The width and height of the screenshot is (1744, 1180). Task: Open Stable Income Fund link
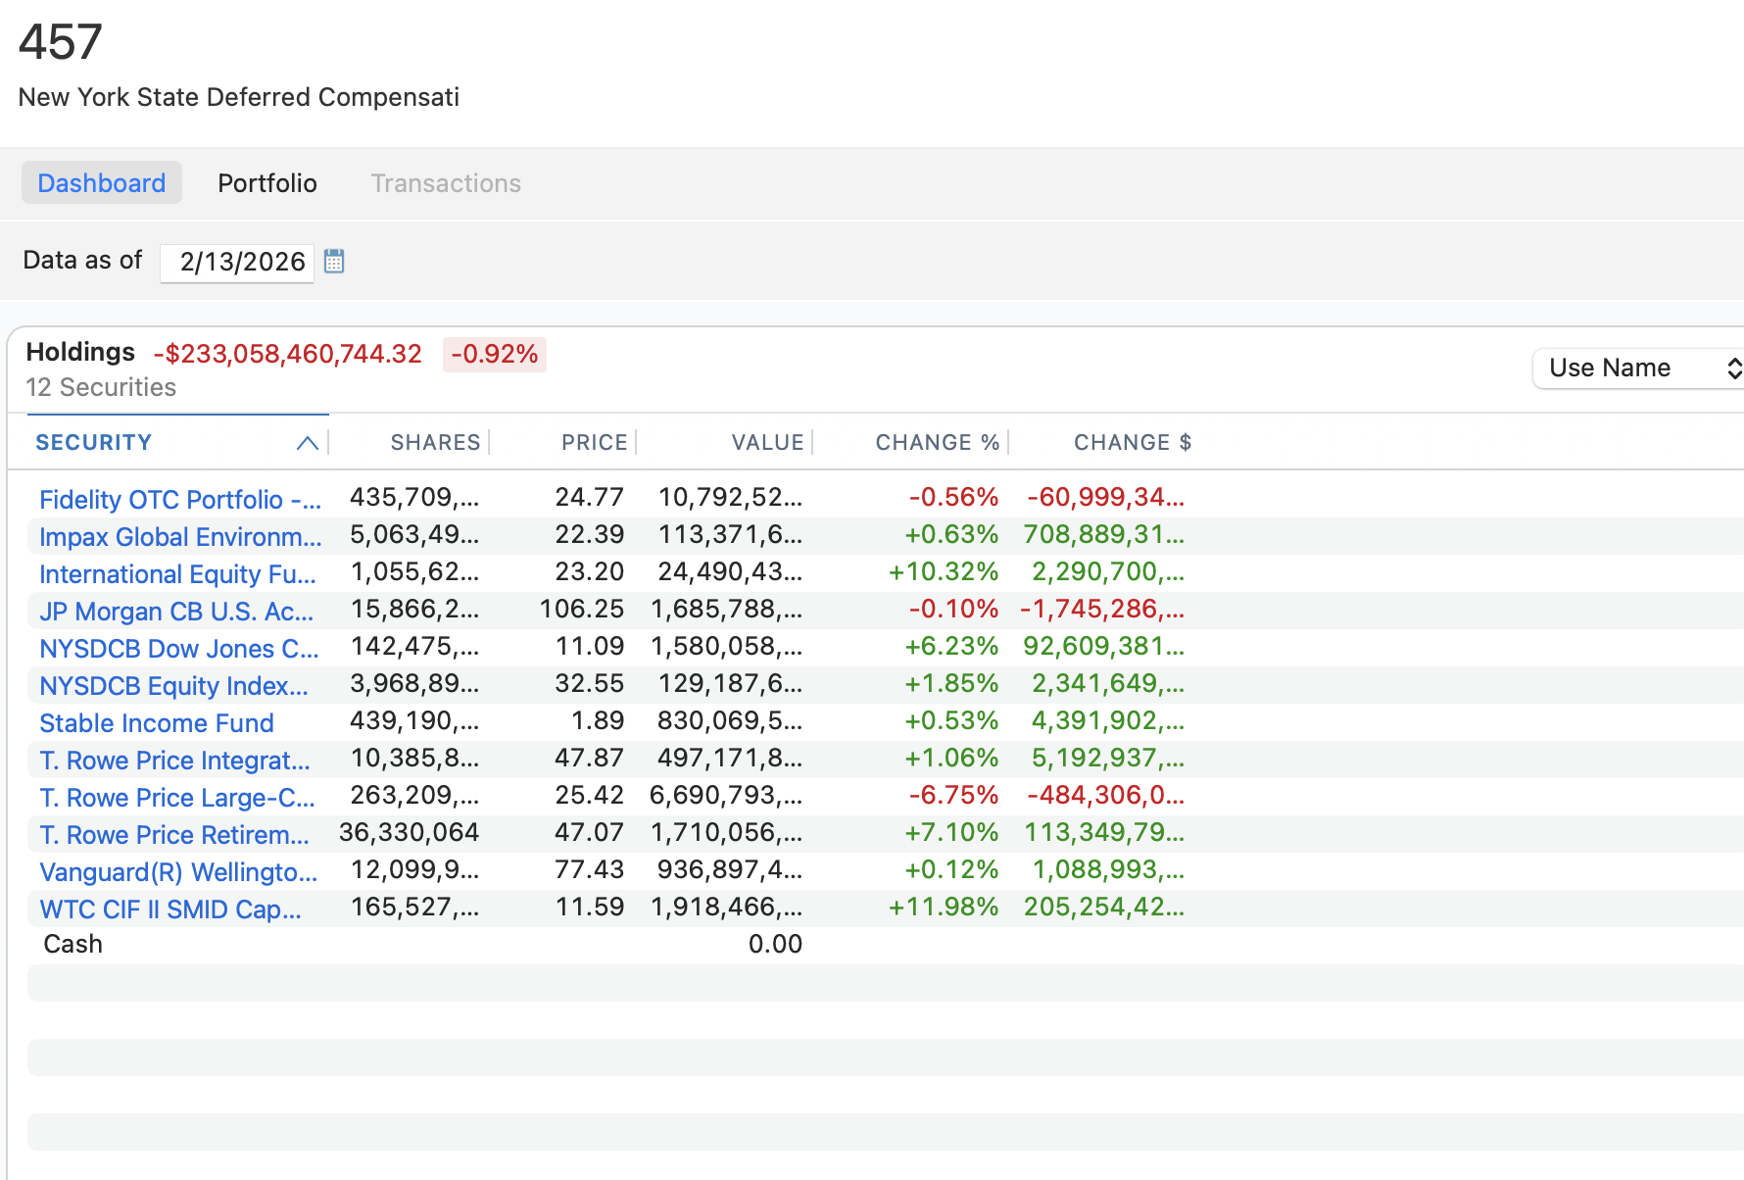tap(157, 723)
